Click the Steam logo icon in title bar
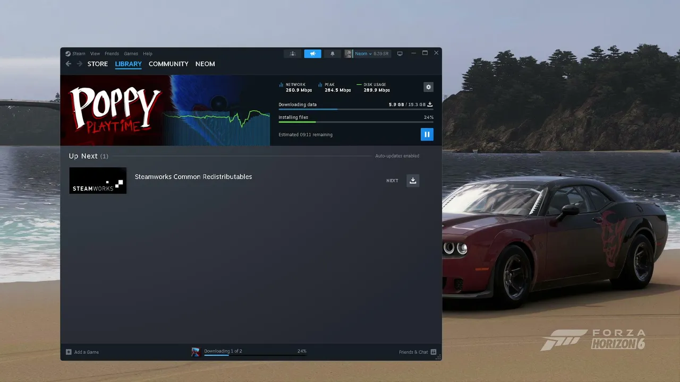 [68, 54]
